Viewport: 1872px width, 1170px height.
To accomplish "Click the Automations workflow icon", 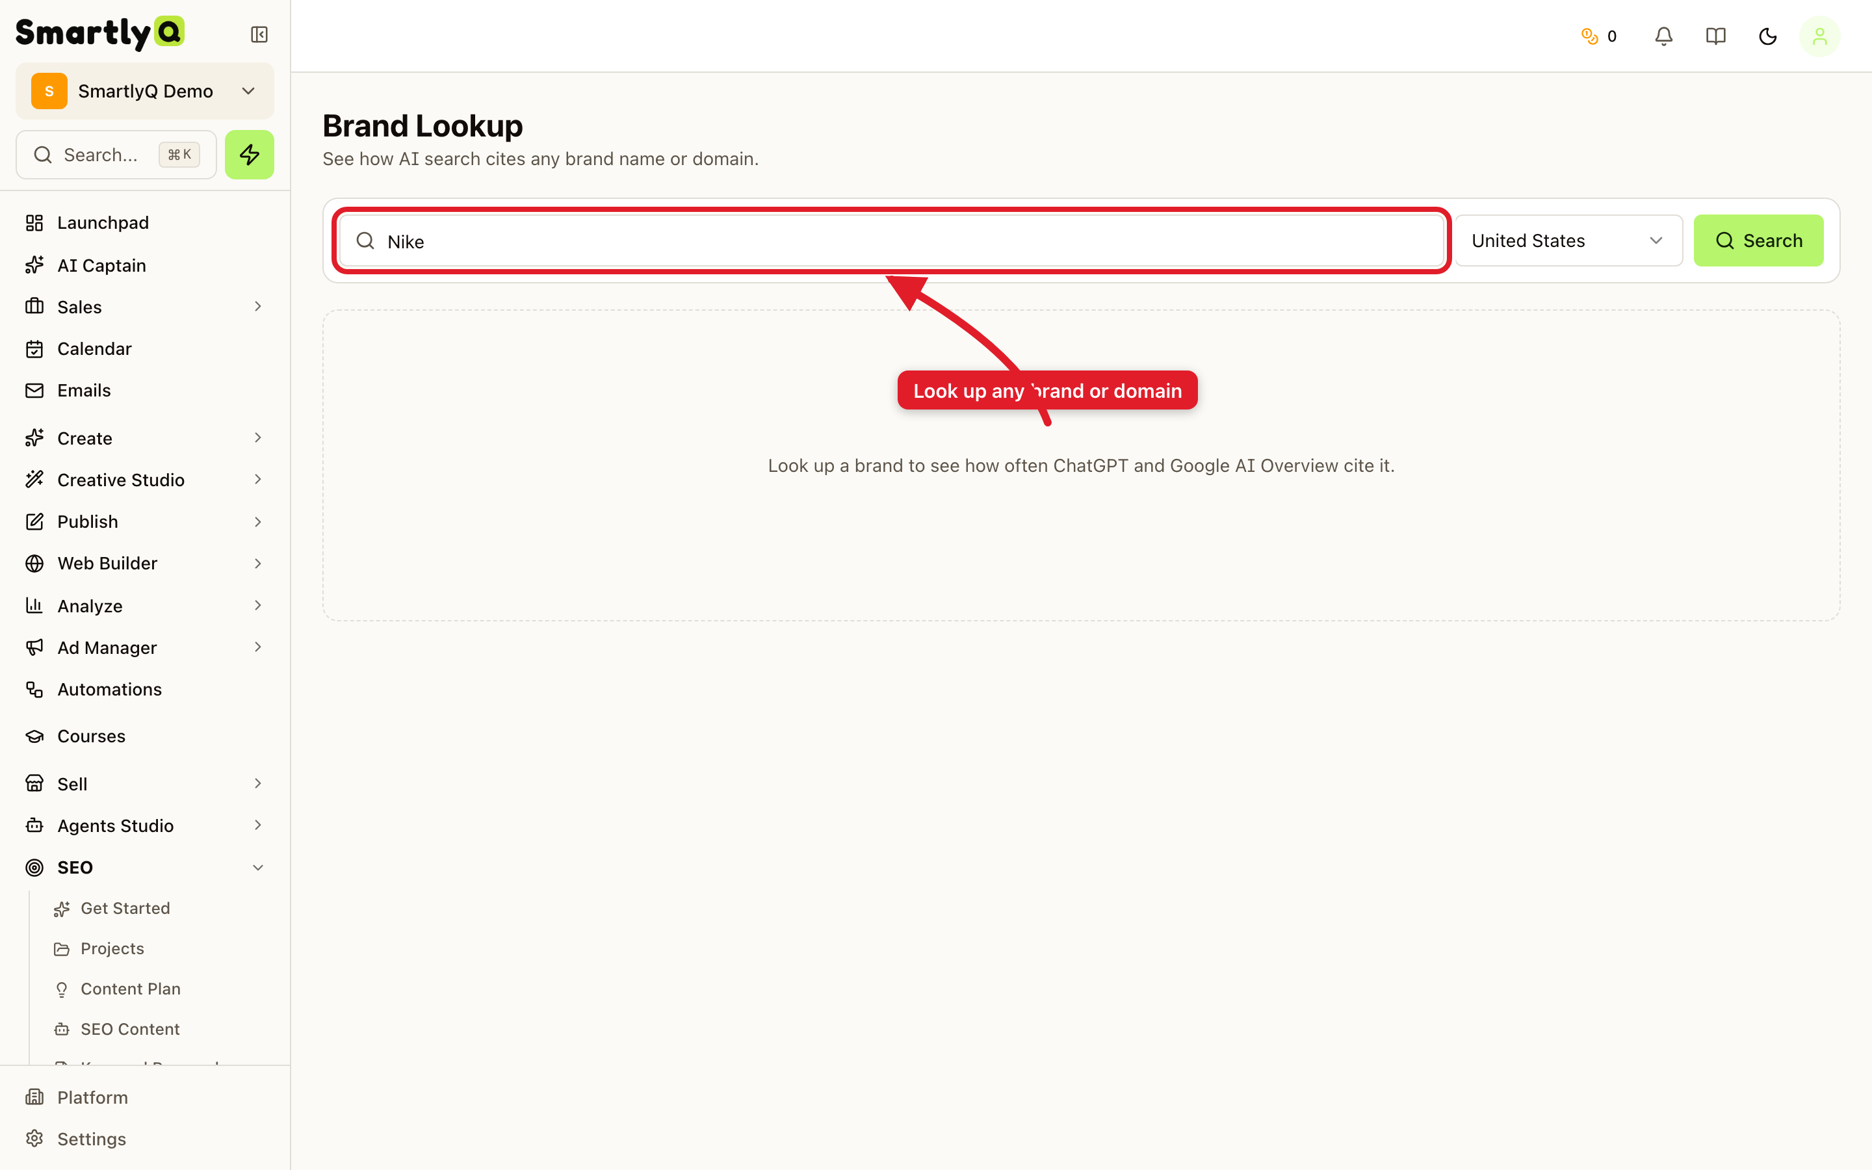I will tap(34, 690).
